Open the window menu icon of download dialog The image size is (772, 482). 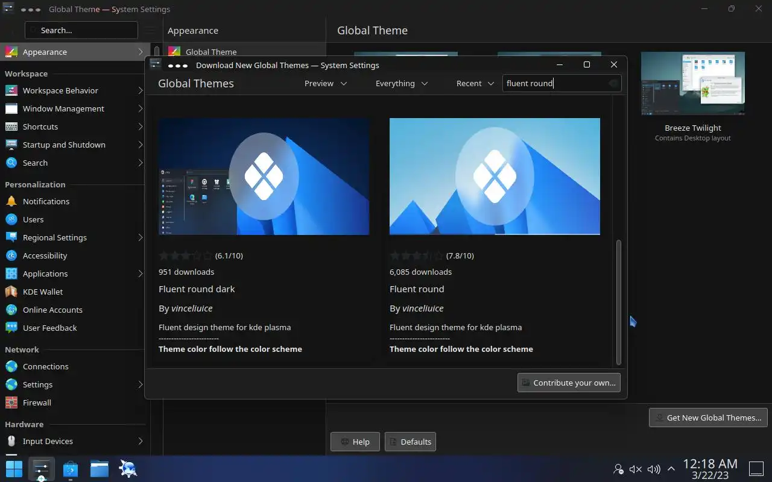[x=155, y=64]
